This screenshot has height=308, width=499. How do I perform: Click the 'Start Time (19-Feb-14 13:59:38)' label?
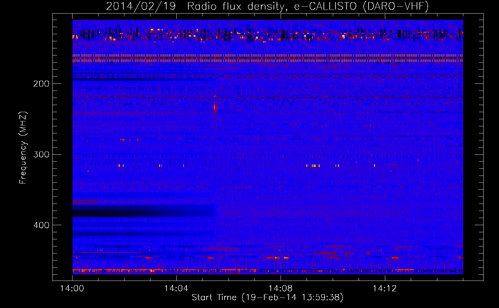[x=267, y=298]
